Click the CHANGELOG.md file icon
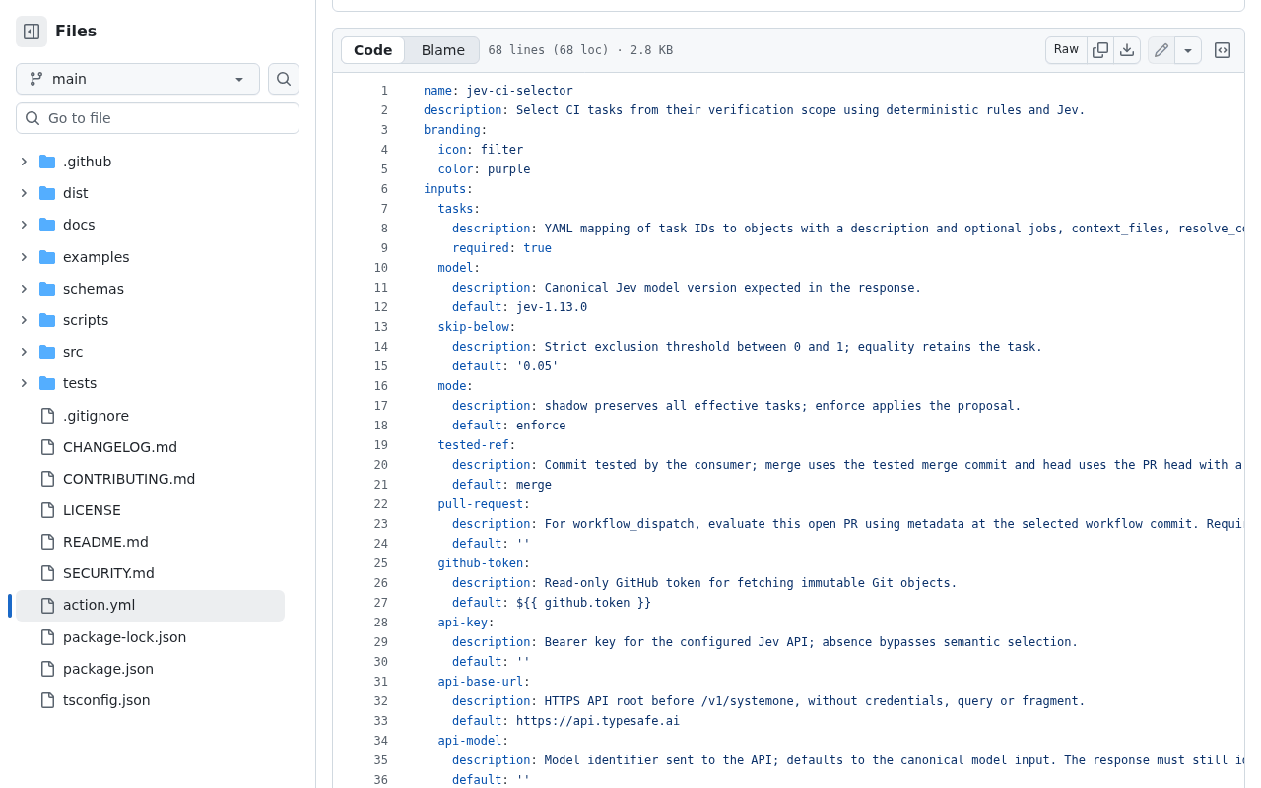The image size is (1261, 788). [47, 447]
